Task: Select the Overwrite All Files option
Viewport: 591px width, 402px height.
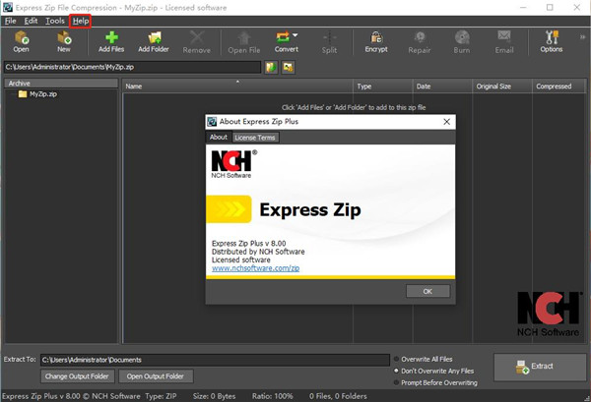Action: [424, 359]
